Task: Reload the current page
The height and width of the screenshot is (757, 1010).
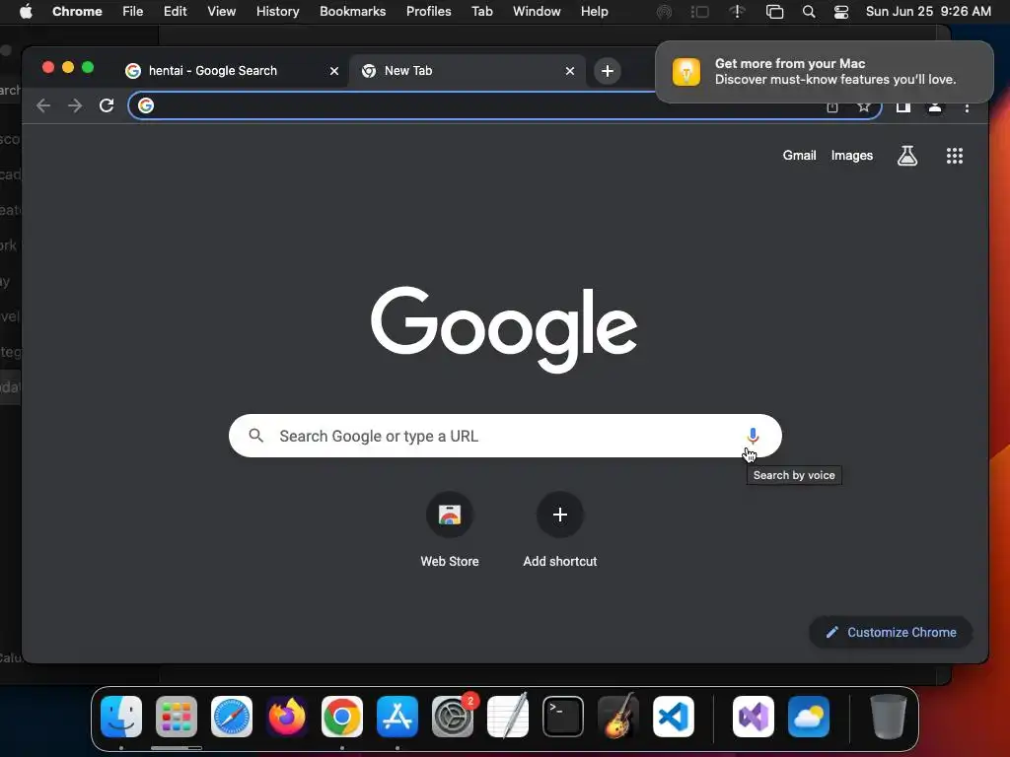Action: coord(107,105)
